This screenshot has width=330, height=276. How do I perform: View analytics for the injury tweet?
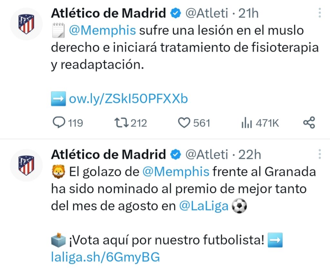[x=247, y=123]
